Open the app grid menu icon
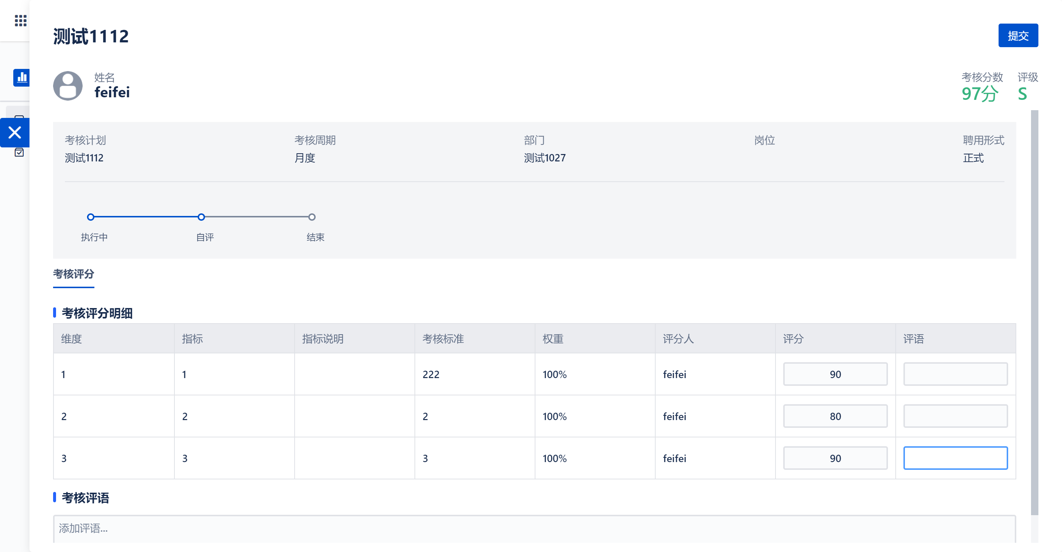The height and width of the screenshot is (552, 1062). (20, 20)
